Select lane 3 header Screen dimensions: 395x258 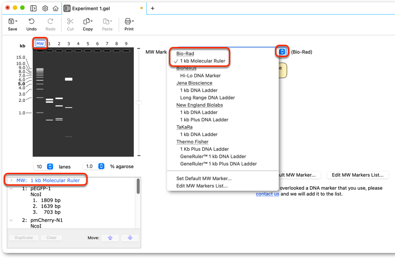[68, 44]
